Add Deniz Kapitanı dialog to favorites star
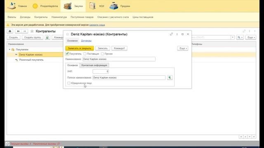Image resolution: width=264 pixels, height=148 pixels. coord(68,34)
